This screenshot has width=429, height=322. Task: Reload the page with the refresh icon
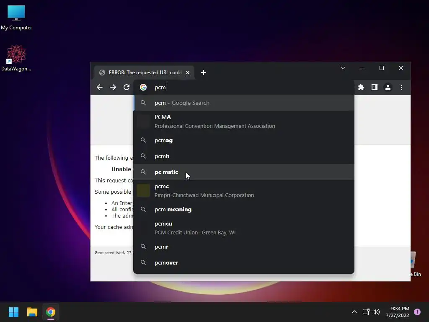point(127,87)
